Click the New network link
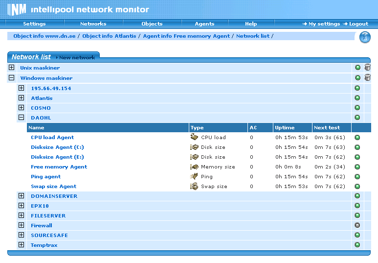378x263 pixels. click(x=77, y=57)
